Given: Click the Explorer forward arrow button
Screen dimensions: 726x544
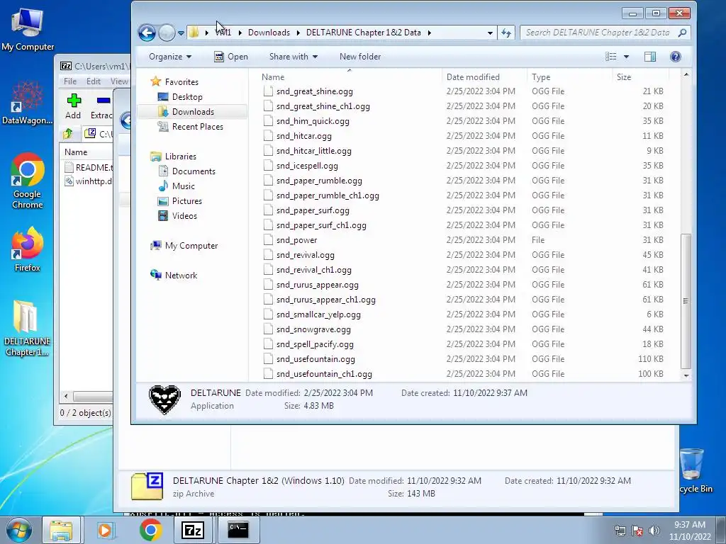Looking at the screenshot, I should point(167,33).
